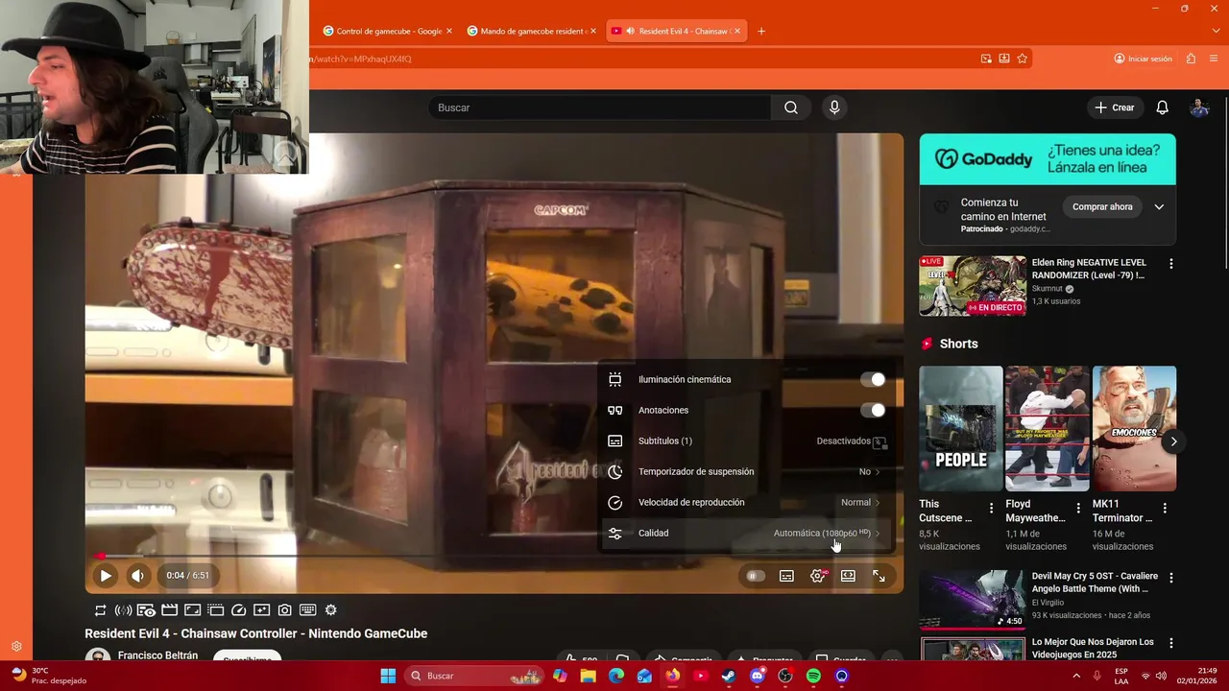Click the taskbar Buscar search box
This screenshot has height=691, width=1229.
tap(474, 676)
